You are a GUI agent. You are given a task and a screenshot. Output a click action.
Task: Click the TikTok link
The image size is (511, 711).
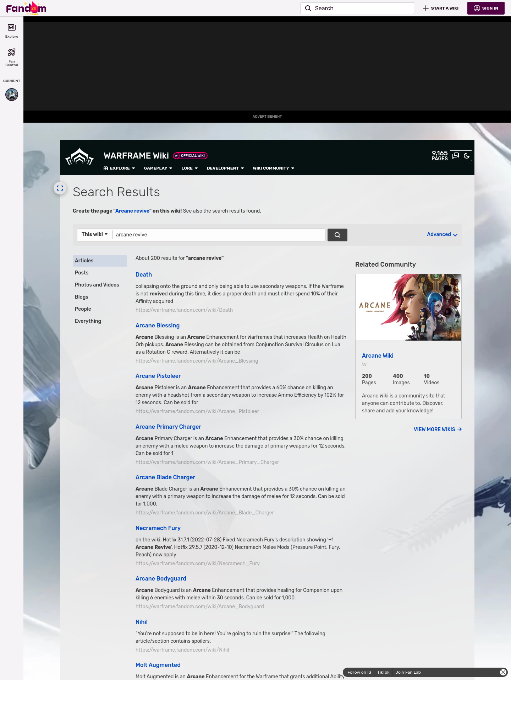click(x=383, y=672)
